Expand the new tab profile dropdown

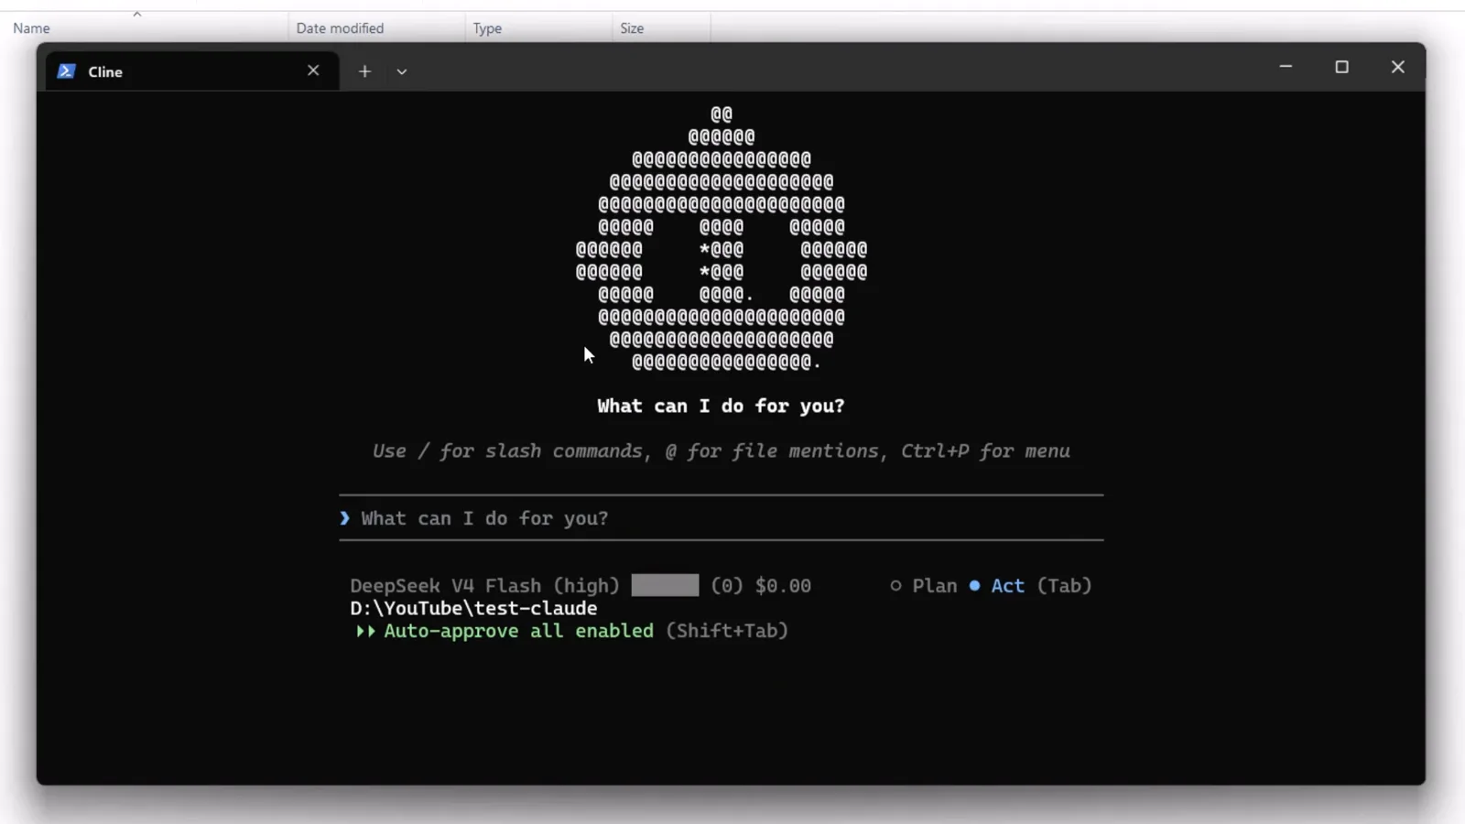point(401,71)
